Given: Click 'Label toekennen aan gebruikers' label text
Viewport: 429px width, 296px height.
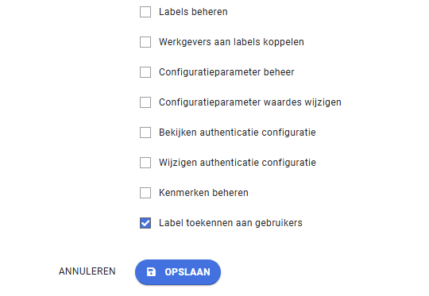Looking at the screenshot, I should (230, 223).
